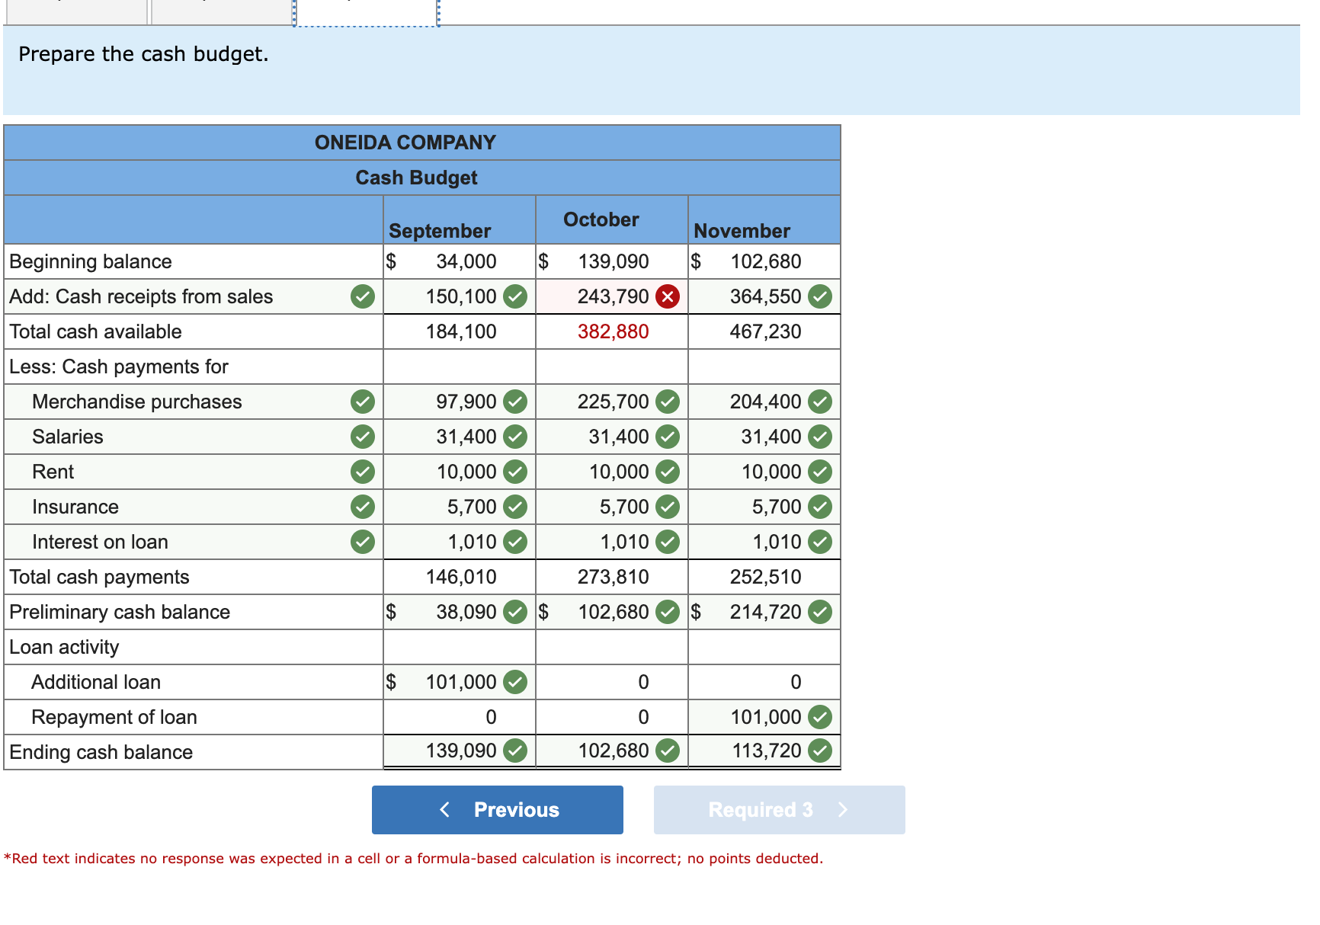This screenshot has width=1320, height=925.
Task: Click green check beside September merchandise 97,900
Action: (515, 402)
